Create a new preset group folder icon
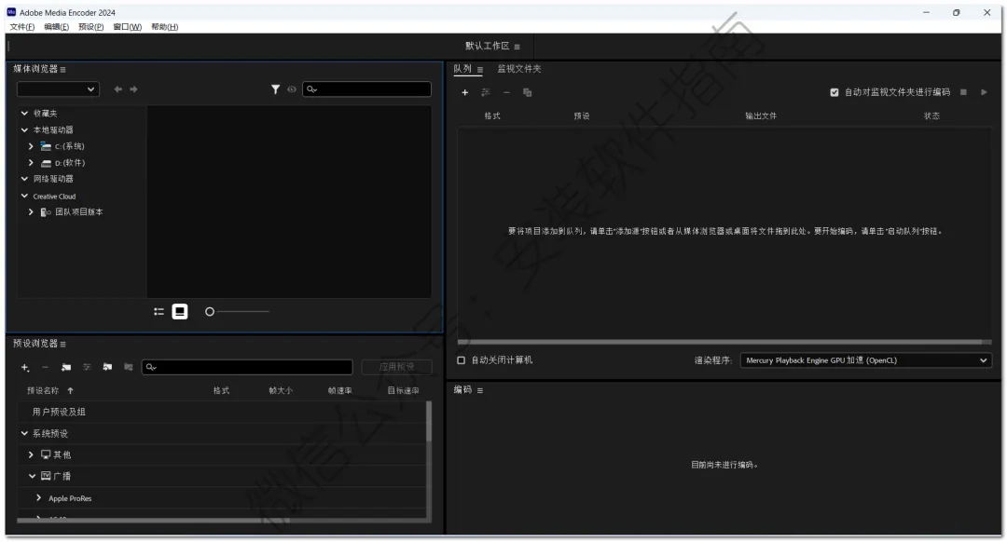The width and height of the screenshot is (1007, 542). tap(66, 368)
